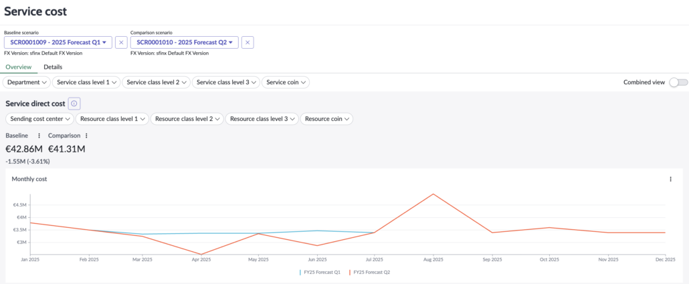Open the Comparison three-dot options menu
Screen dimensions: 689x284
(86, 136)
